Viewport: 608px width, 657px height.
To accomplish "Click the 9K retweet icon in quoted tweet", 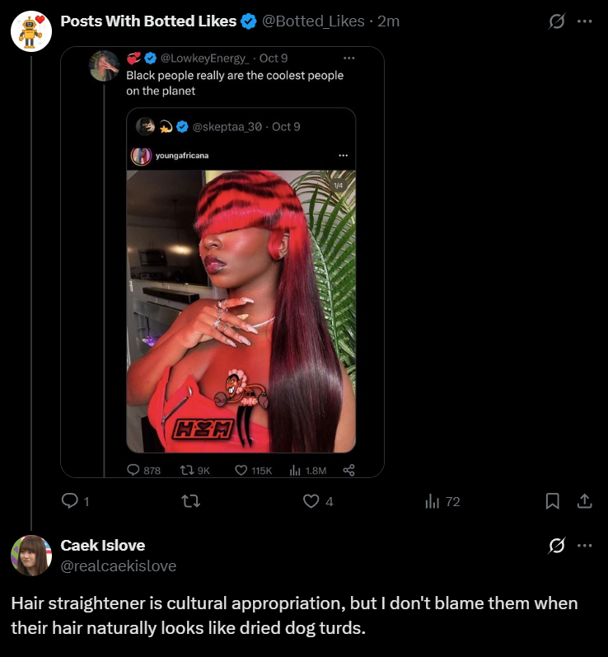I will tap(186, 470).
